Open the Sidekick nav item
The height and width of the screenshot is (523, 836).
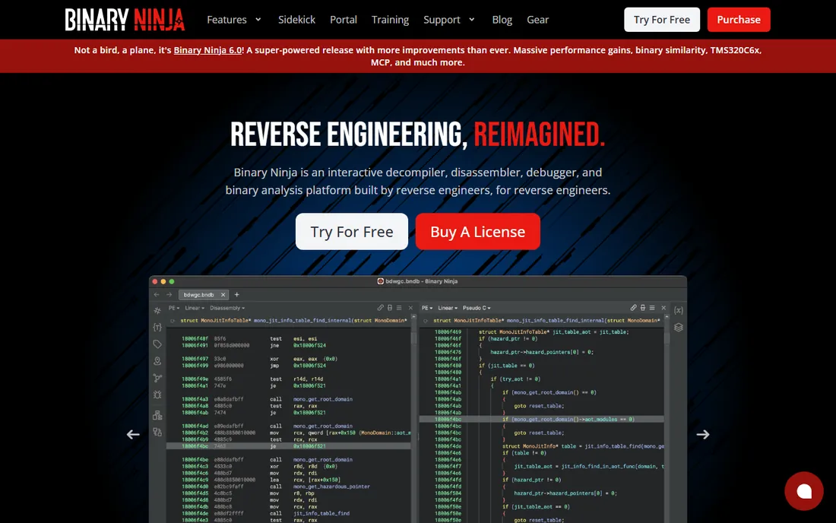tap(296, 20)
